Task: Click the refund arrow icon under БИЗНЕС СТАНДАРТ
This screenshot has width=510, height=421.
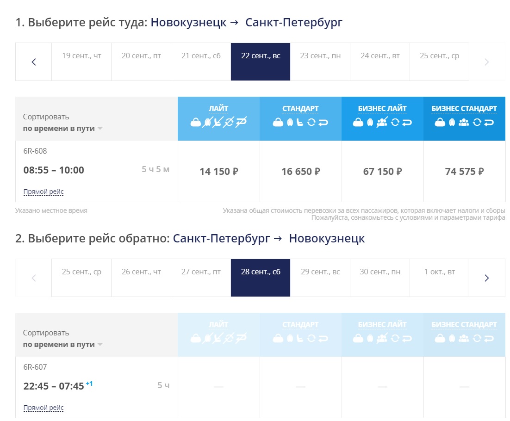Action: pos(489,122)
